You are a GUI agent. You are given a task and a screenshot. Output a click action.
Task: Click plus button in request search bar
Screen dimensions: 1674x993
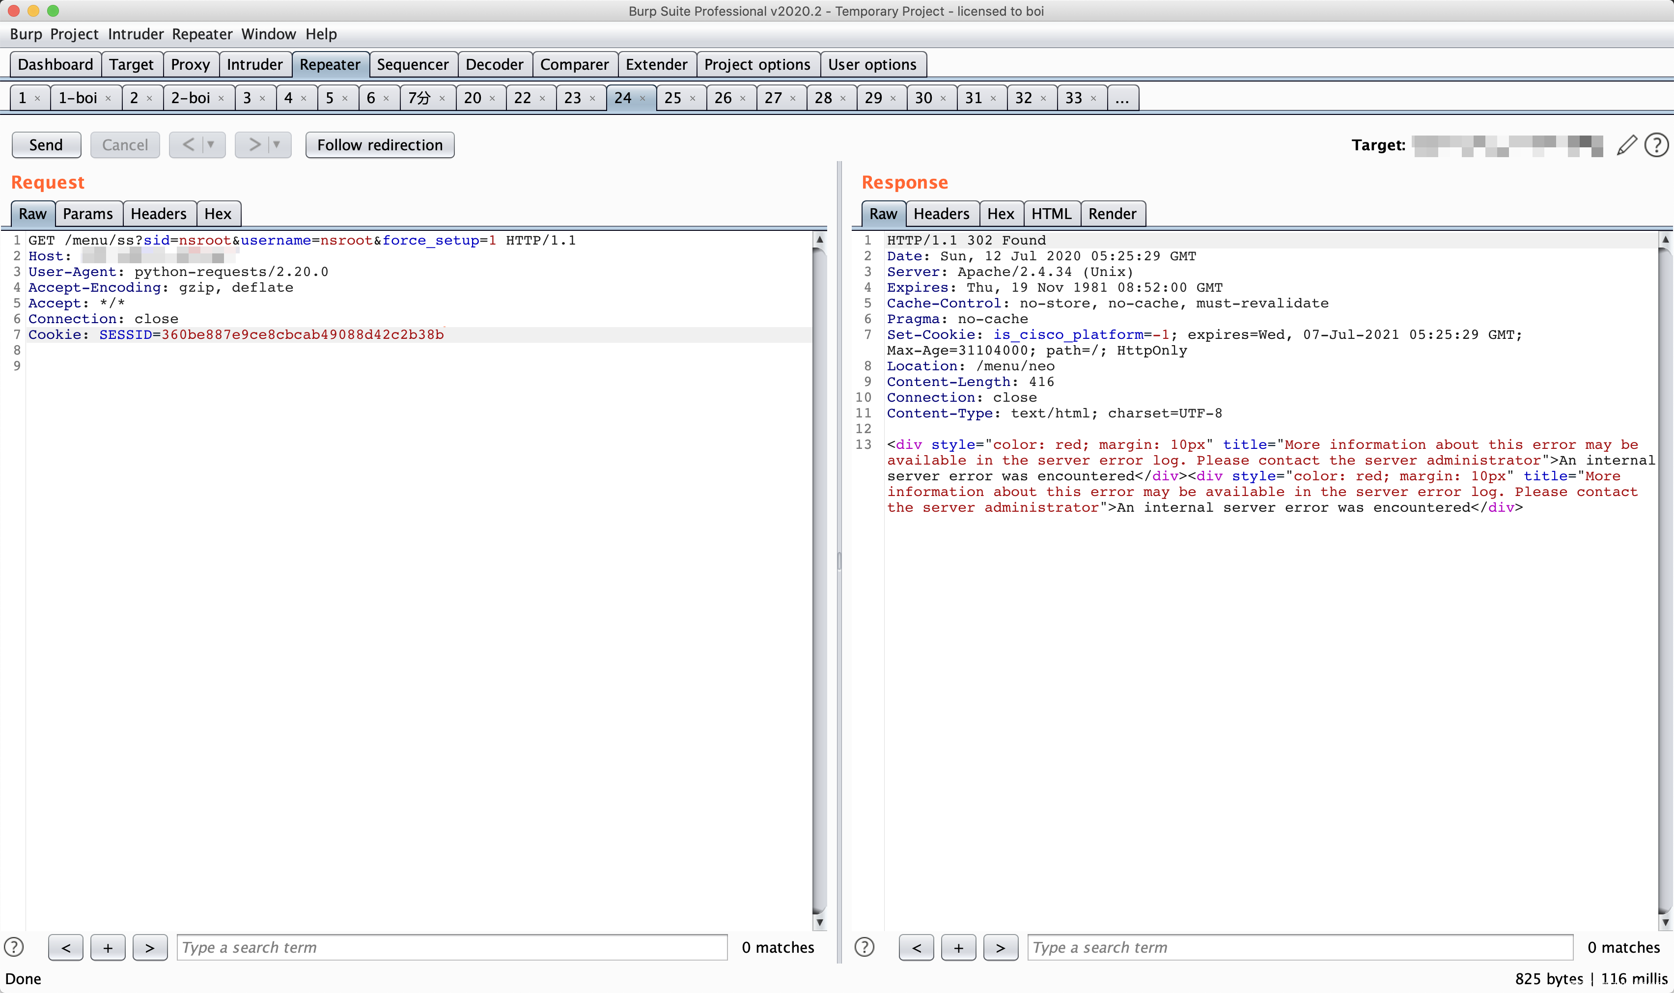click(108, 947)
